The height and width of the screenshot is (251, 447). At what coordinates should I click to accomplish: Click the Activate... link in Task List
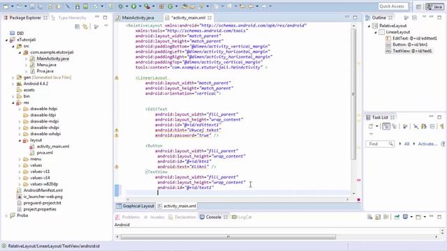click(x=427, y=144)
